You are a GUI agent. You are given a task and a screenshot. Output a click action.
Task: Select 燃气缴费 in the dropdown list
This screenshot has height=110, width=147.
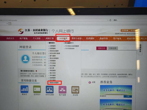(x=53, y=56)
